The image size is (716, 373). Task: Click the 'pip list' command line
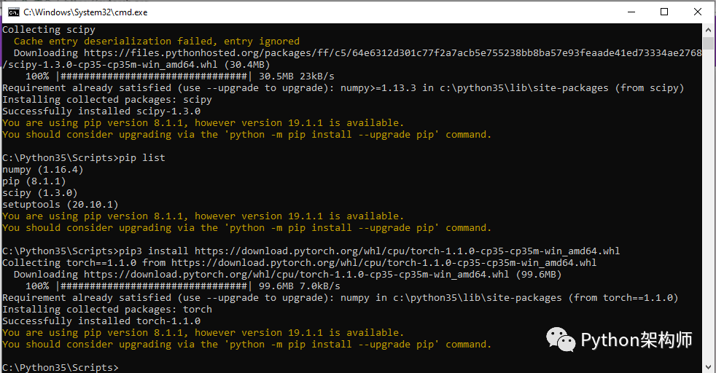(84, 158)
